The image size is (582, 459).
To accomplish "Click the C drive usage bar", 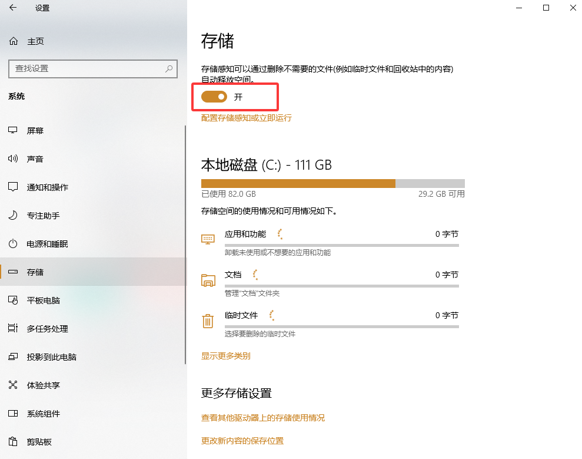I will click(x=332, y=183).
